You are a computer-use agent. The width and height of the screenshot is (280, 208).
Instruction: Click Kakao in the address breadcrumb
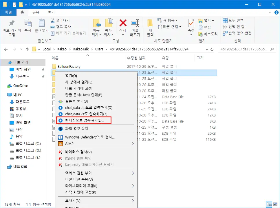coord(62,49)
